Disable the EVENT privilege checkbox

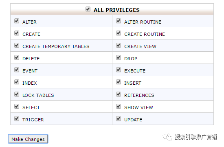point(17,70)
